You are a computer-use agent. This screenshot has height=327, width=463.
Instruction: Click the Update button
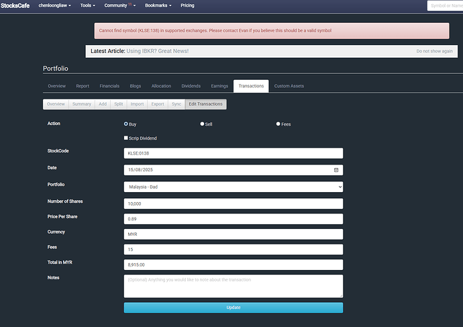click(233, 308)
